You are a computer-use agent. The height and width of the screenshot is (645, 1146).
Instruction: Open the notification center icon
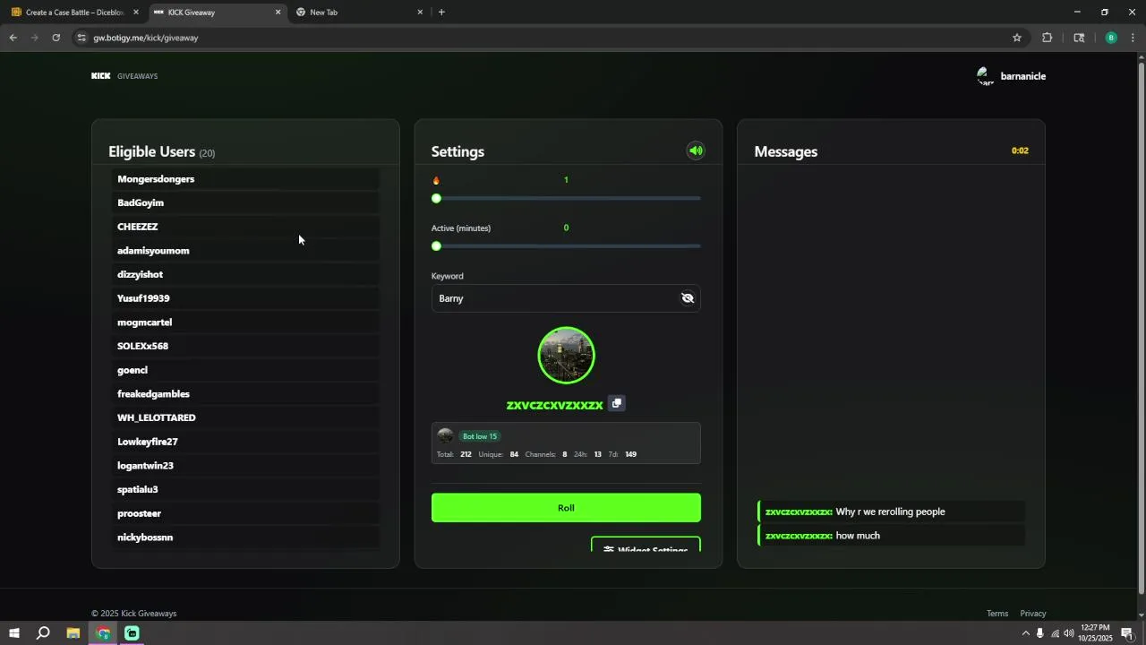(1127, 633)
